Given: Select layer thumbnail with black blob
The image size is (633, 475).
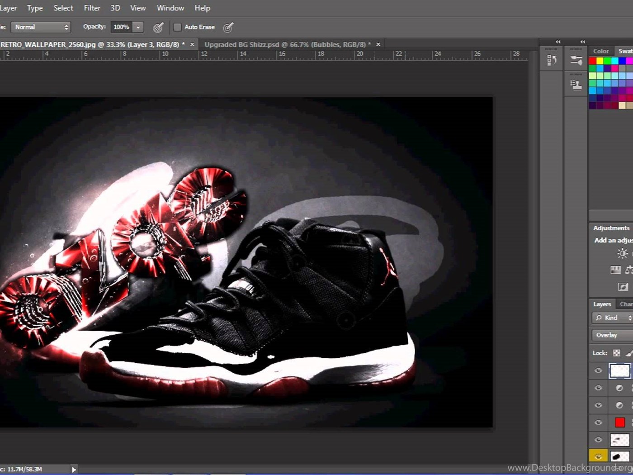Looking at the screenshot, I should click(x=619, y=456).
